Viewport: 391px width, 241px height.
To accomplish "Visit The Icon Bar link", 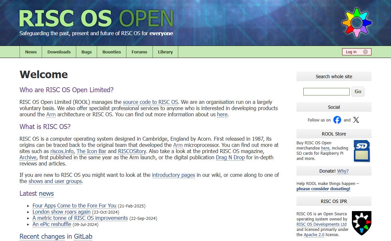I will [x=92, y=151].
